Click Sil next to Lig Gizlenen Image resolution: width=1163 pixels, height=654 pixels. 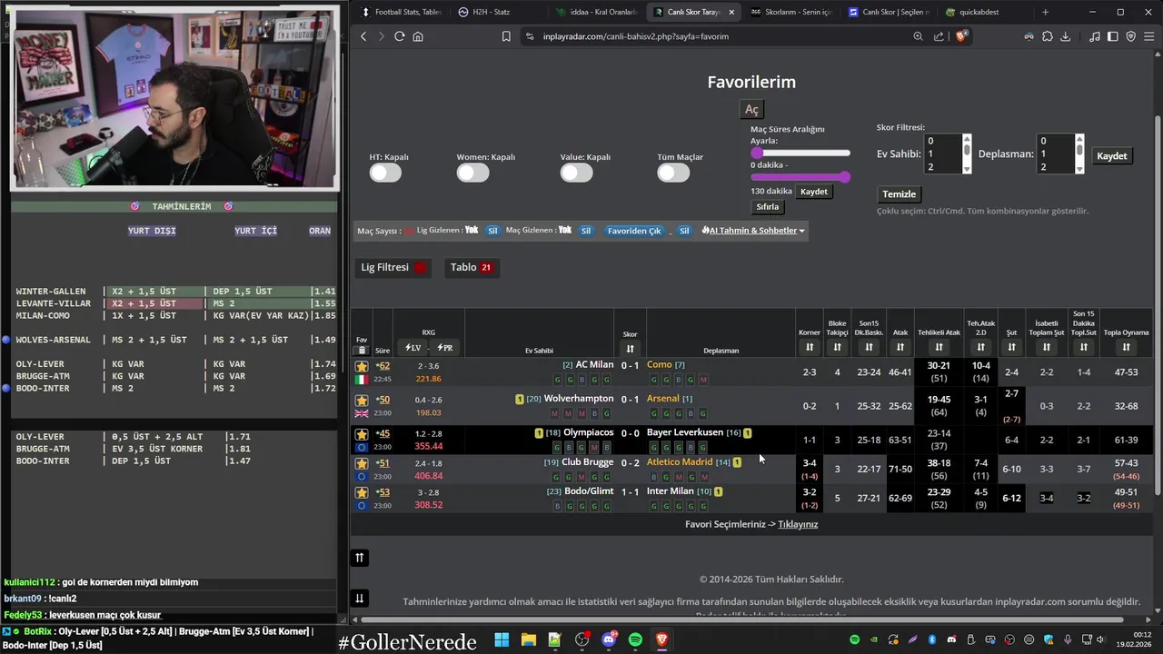[x=492, y=231]
